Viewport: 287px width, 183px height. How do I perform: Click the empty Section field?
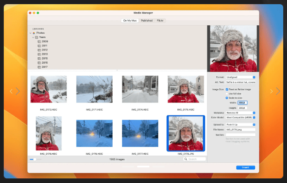[x=240, y=135]
